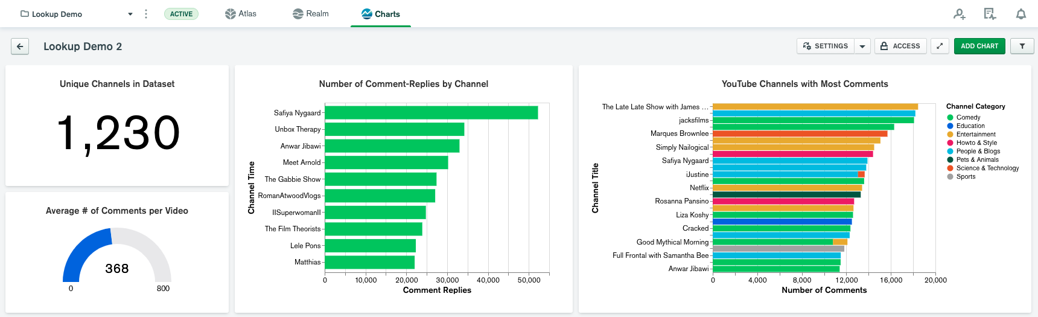
Task: Open the dashboard filter funnel icon
Action: 1022,46
